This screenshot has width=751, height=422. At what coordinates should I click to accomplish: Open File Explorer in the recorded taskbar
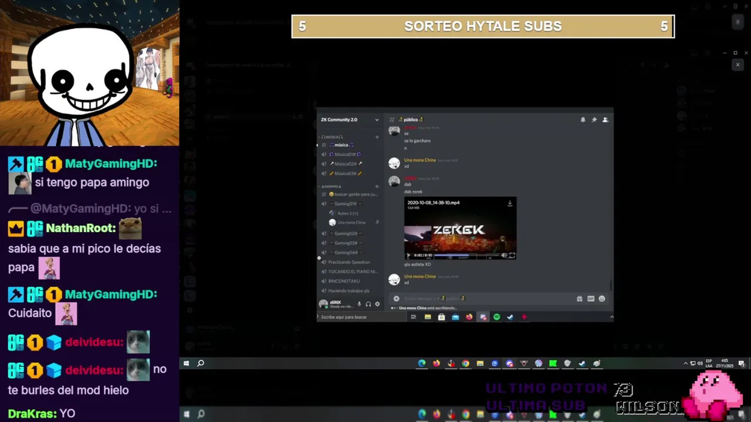(428, 317)
